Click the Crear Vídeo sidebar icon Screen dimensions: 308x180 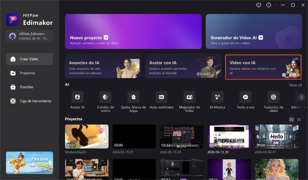pyautogui.click(x=13, y=59)
